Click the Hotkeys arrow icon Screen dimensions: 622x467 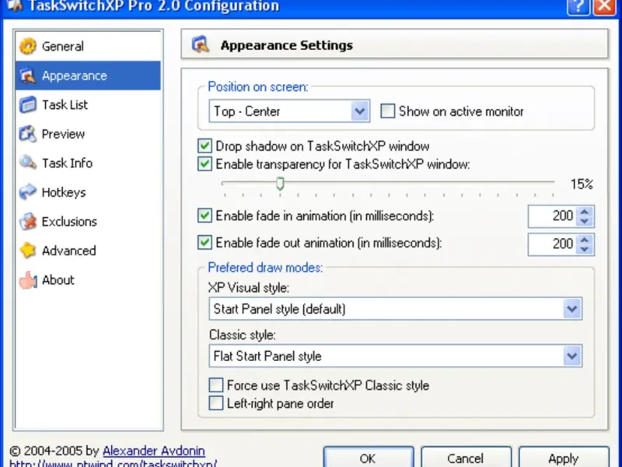point(28,192)
